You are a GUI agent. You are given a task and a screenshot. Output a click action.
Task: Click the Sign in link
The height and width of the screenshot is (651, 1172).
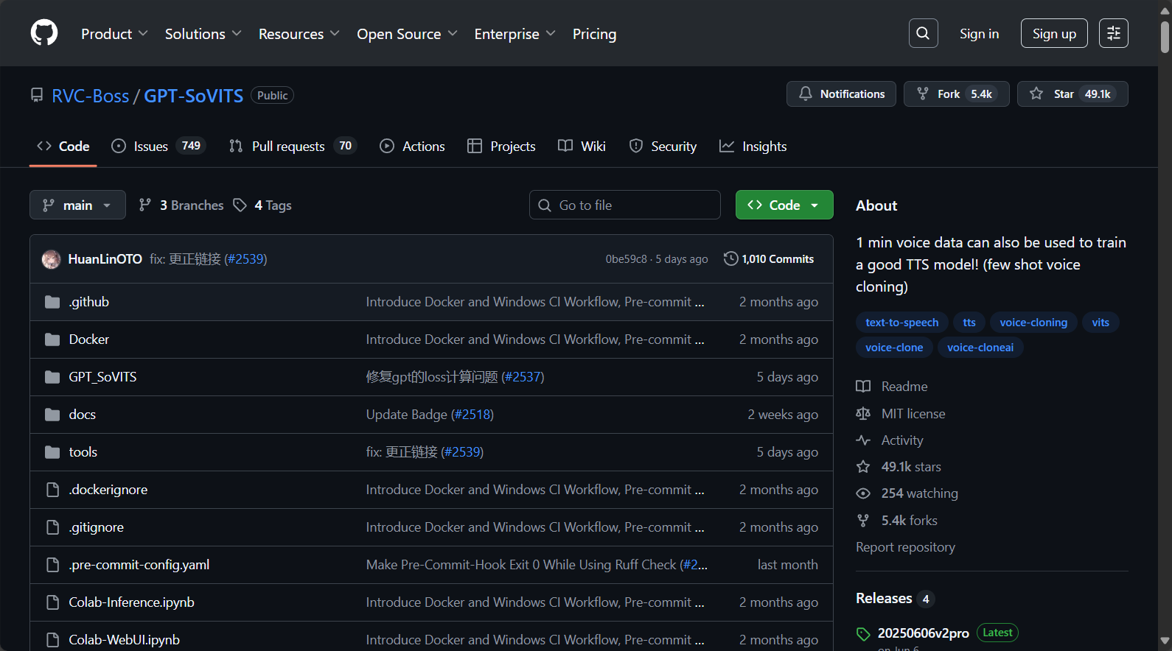(x=979, y=33)
